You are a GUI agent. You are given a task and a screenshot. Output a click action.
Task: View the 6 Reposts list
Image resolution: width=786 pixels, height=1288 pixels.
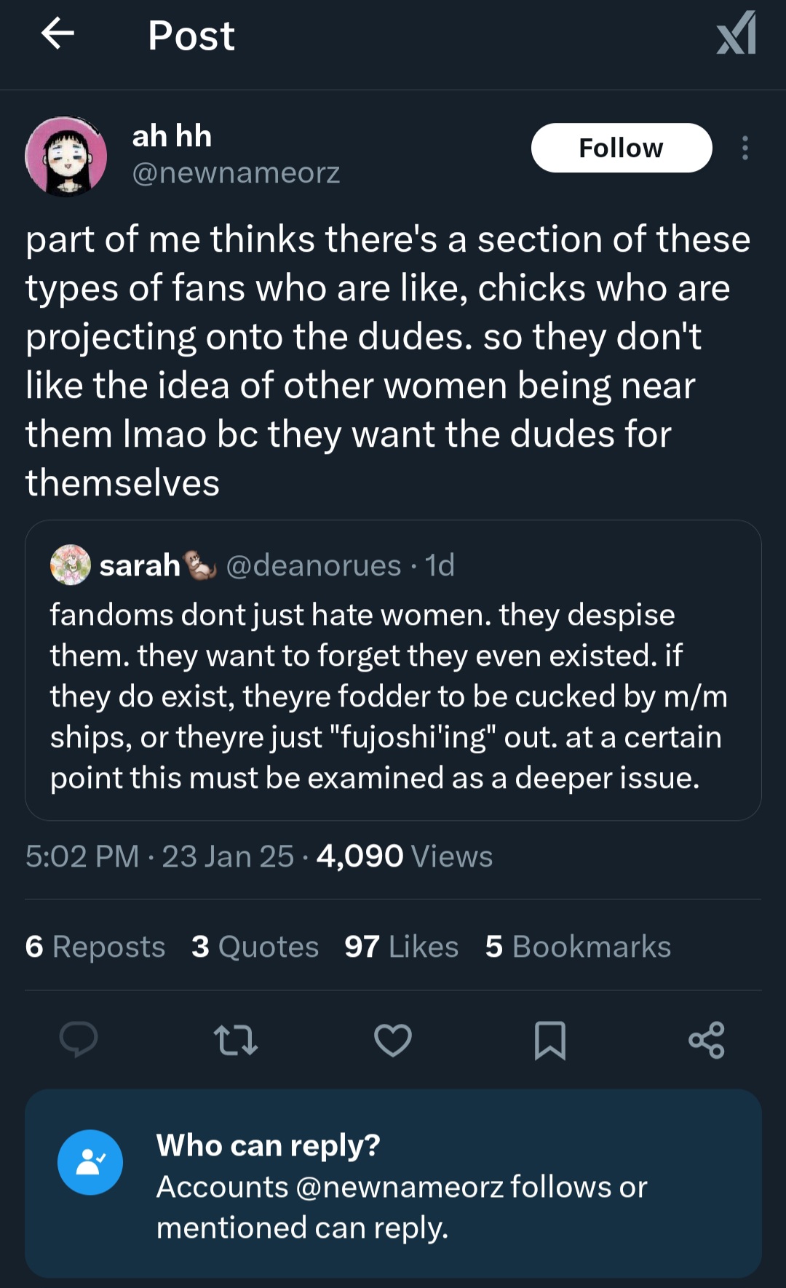95,947
